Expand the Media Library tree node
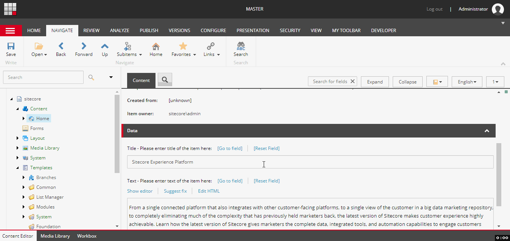The width and height of the screenshot is (510, 241). [x=17, y=148]
